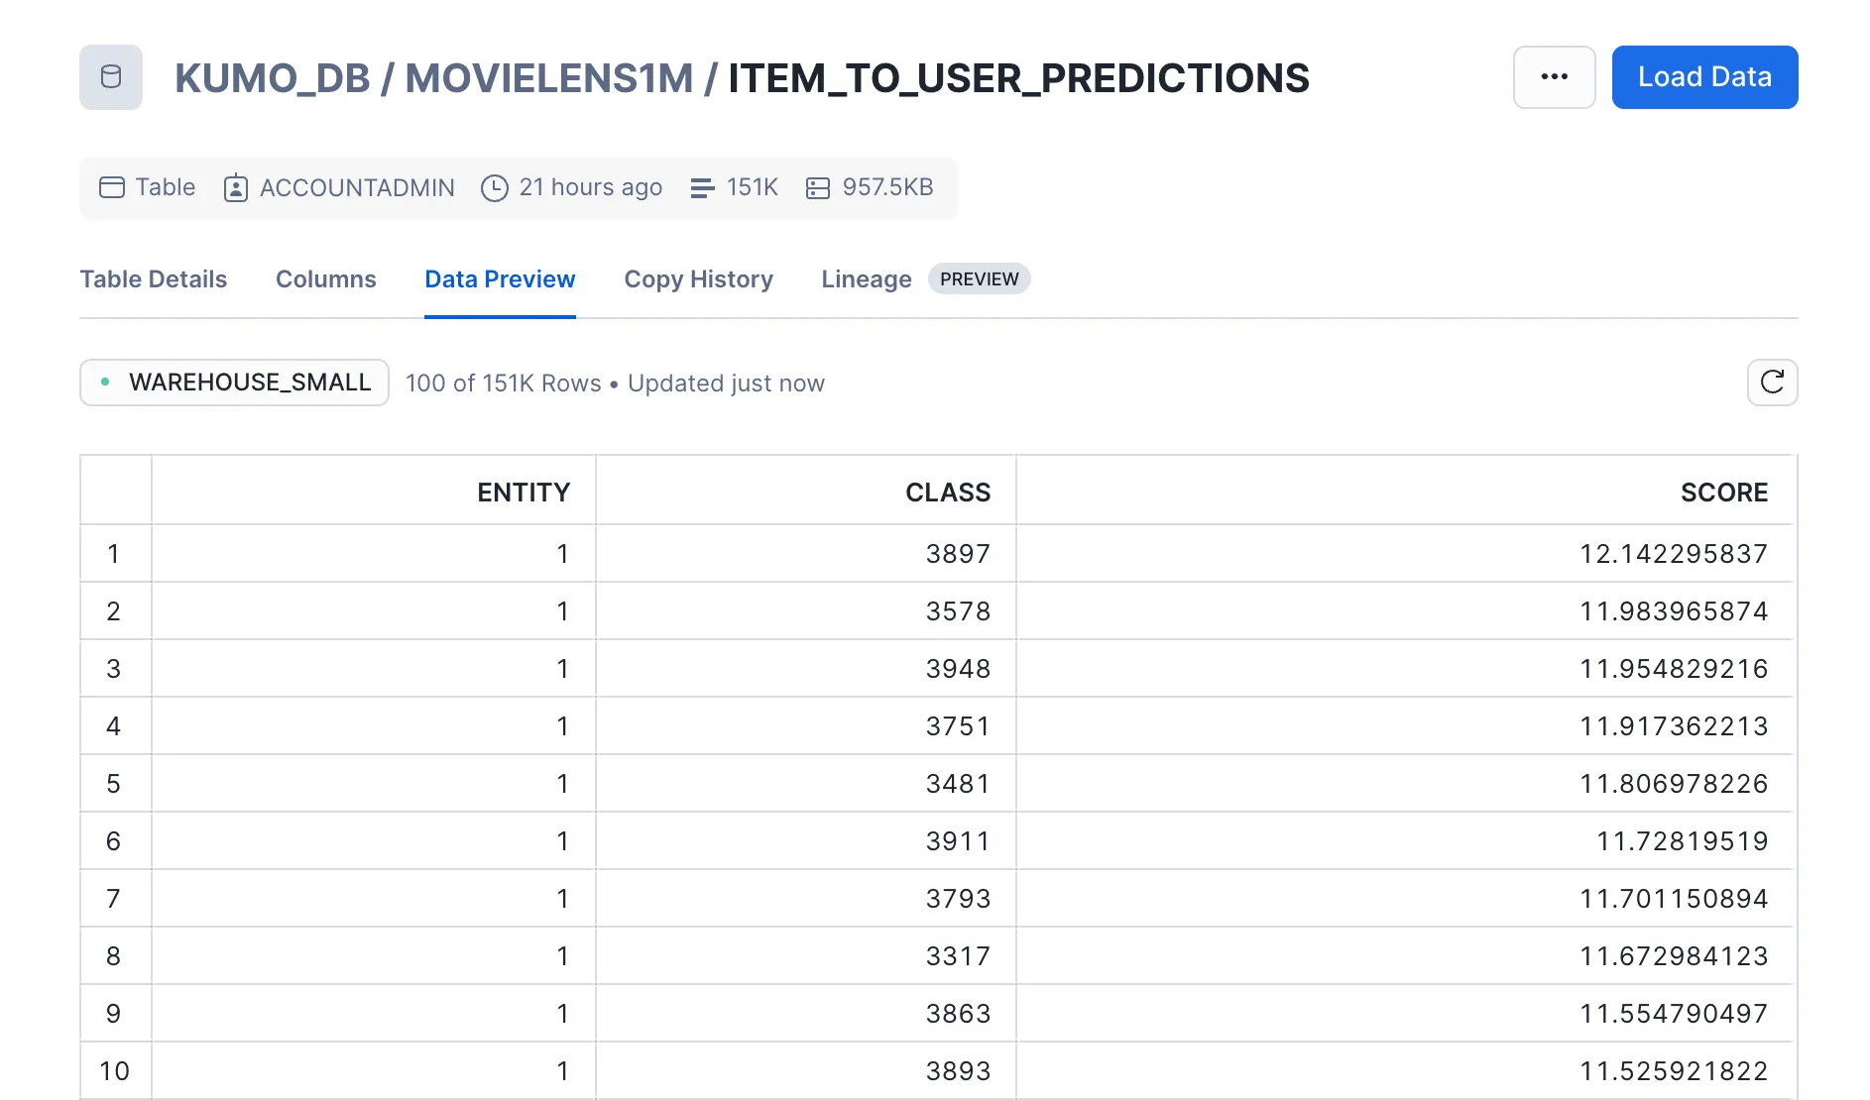The height and width of the screenshot is (1100, 1870).
Task: Select the CLASS cell with value 3897
Action: click(x=958, y=554)
